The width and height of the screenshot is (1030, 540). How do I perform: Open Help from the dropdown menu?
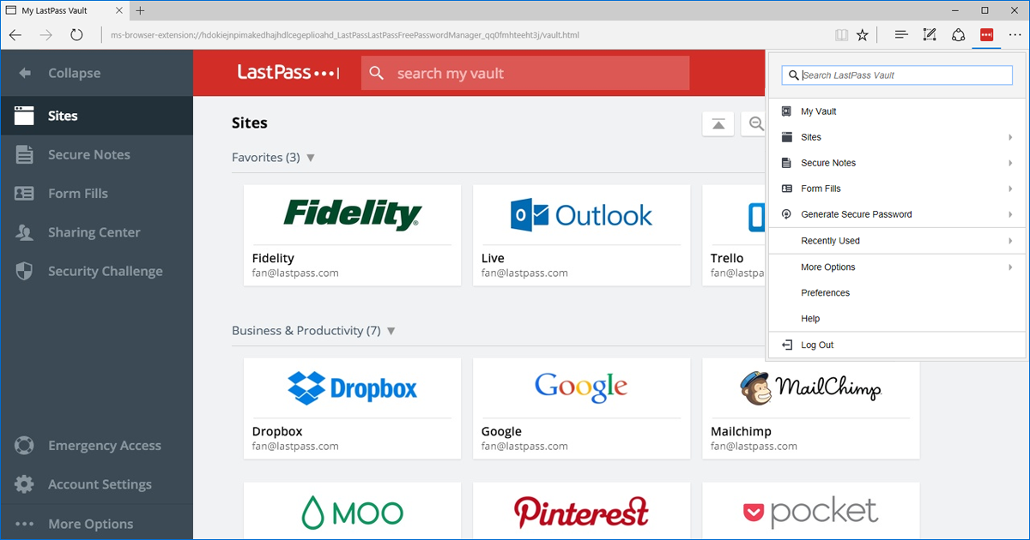click(809, 318)
